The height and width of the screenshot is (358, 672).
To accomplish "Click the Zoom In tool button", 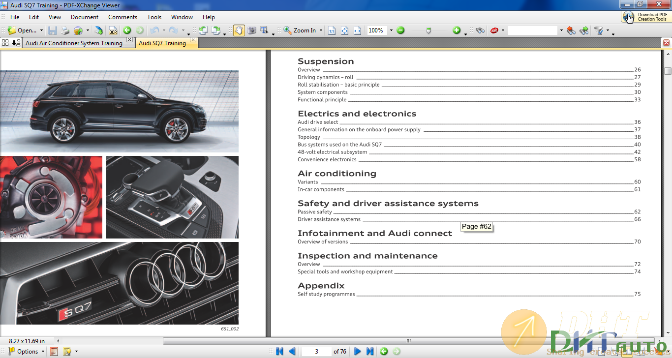I will 300,30.
